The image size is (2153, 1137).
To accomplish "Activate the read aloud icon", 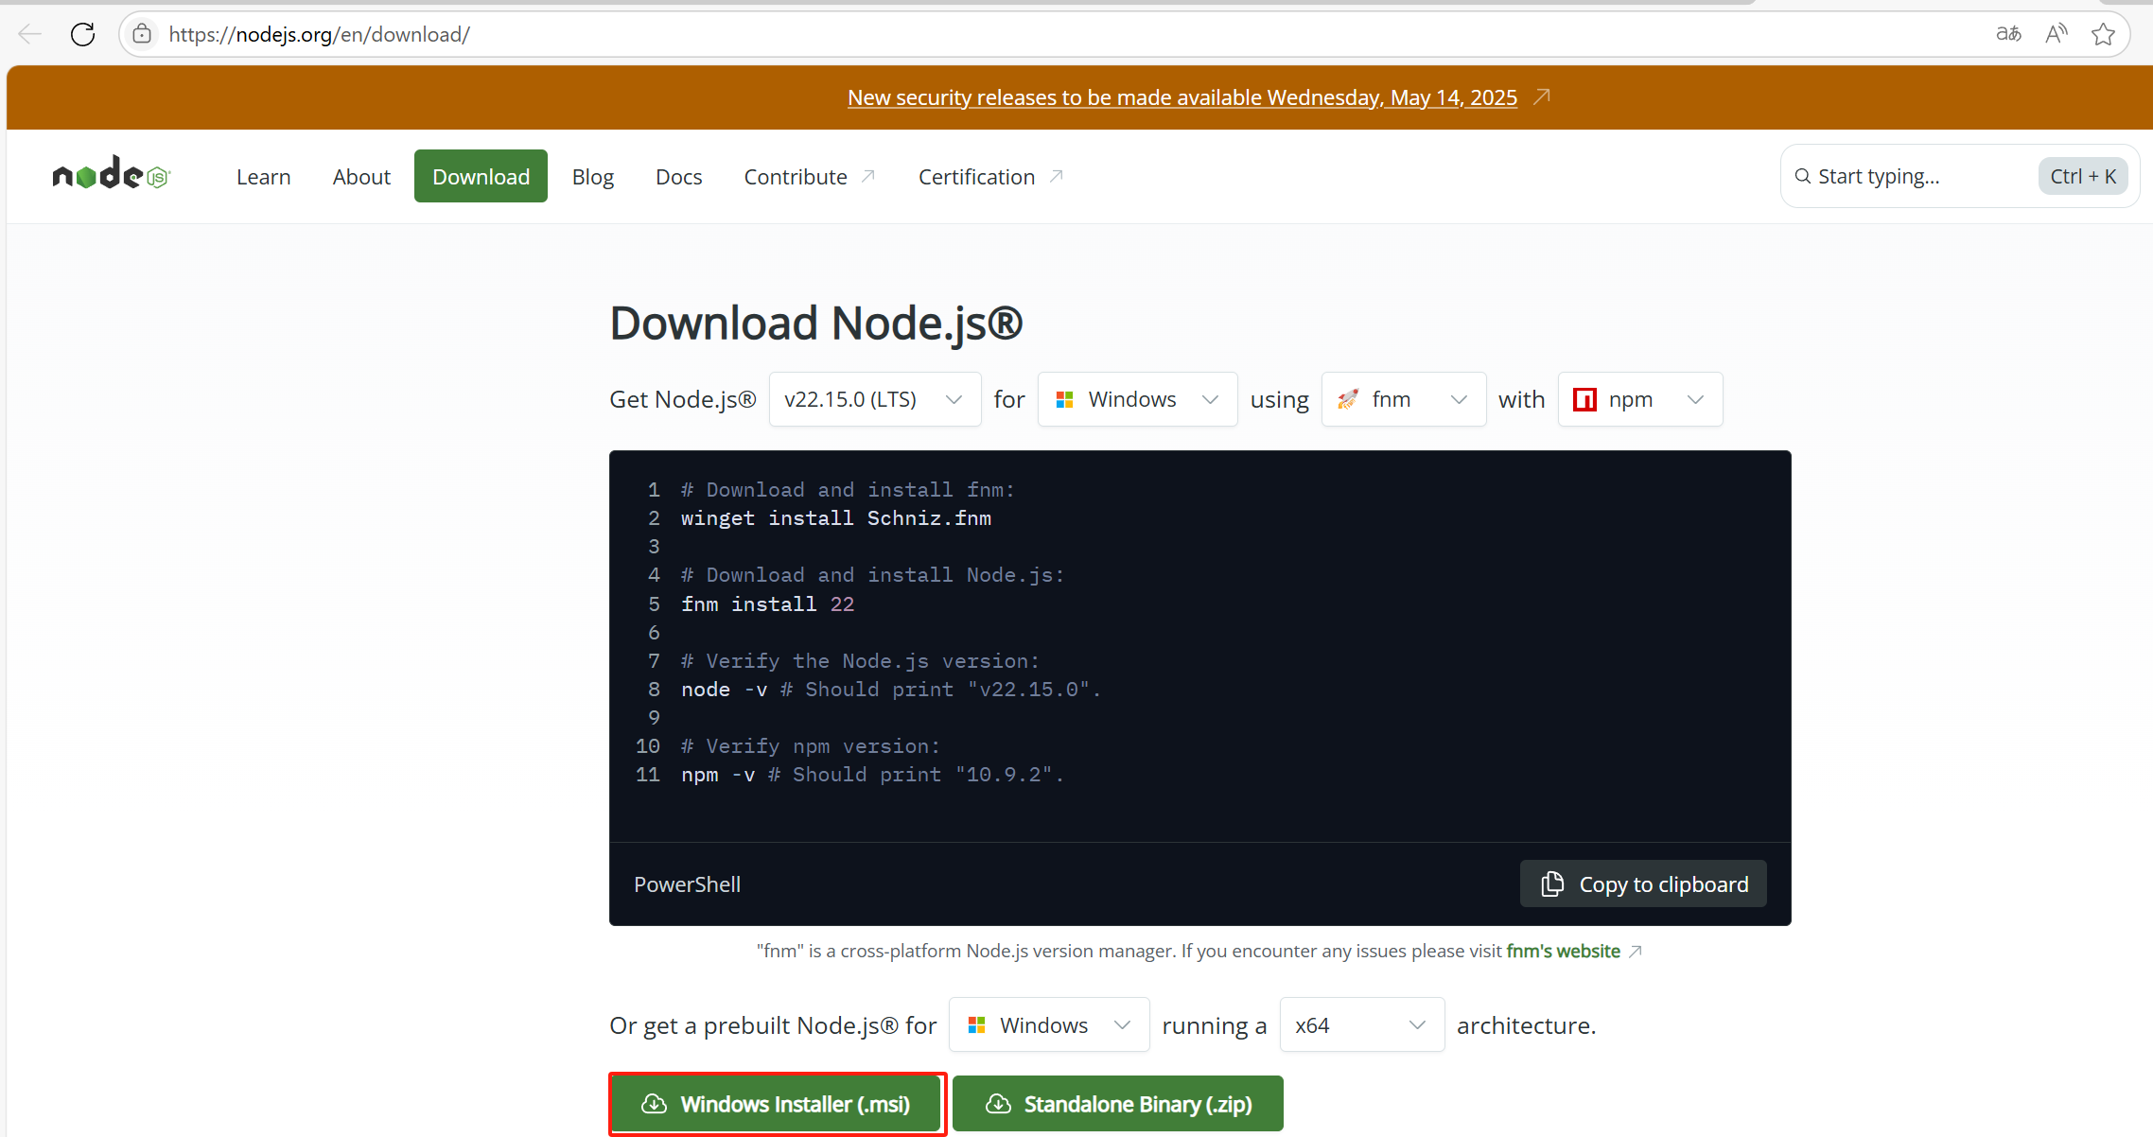I will pyautogui.click(x=2056, y=35).
